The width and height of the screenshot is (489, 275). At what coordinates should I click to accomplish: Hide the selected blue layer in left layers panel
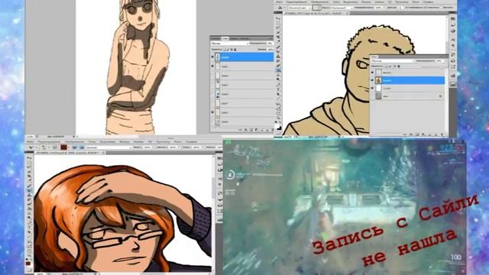pyautogui.click(x=212, y=57)
